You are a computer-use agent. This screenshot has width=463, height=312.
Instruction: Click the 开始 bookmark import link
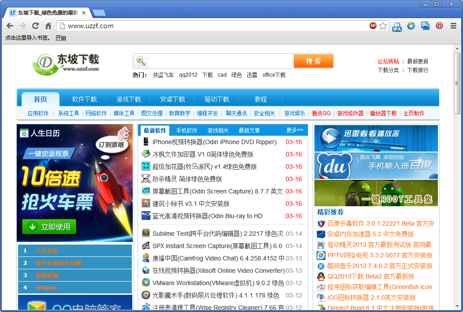(61, 38)
